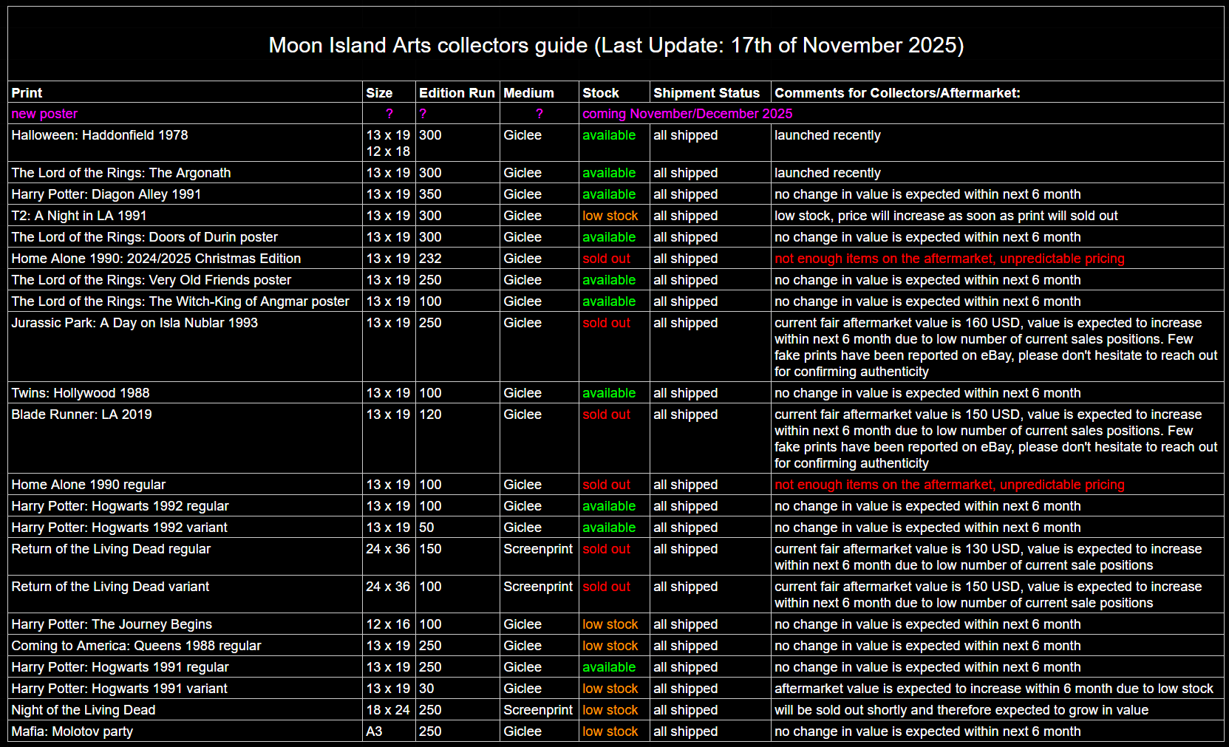The image size is (1229, 747).
Task: Click 'Screenprint' medium for Night of the Living Dead
Action: [537, 710]
